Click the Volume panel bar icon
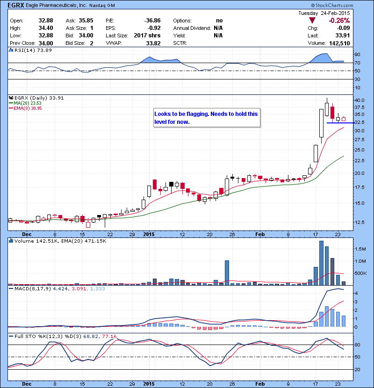 (11, 241)
